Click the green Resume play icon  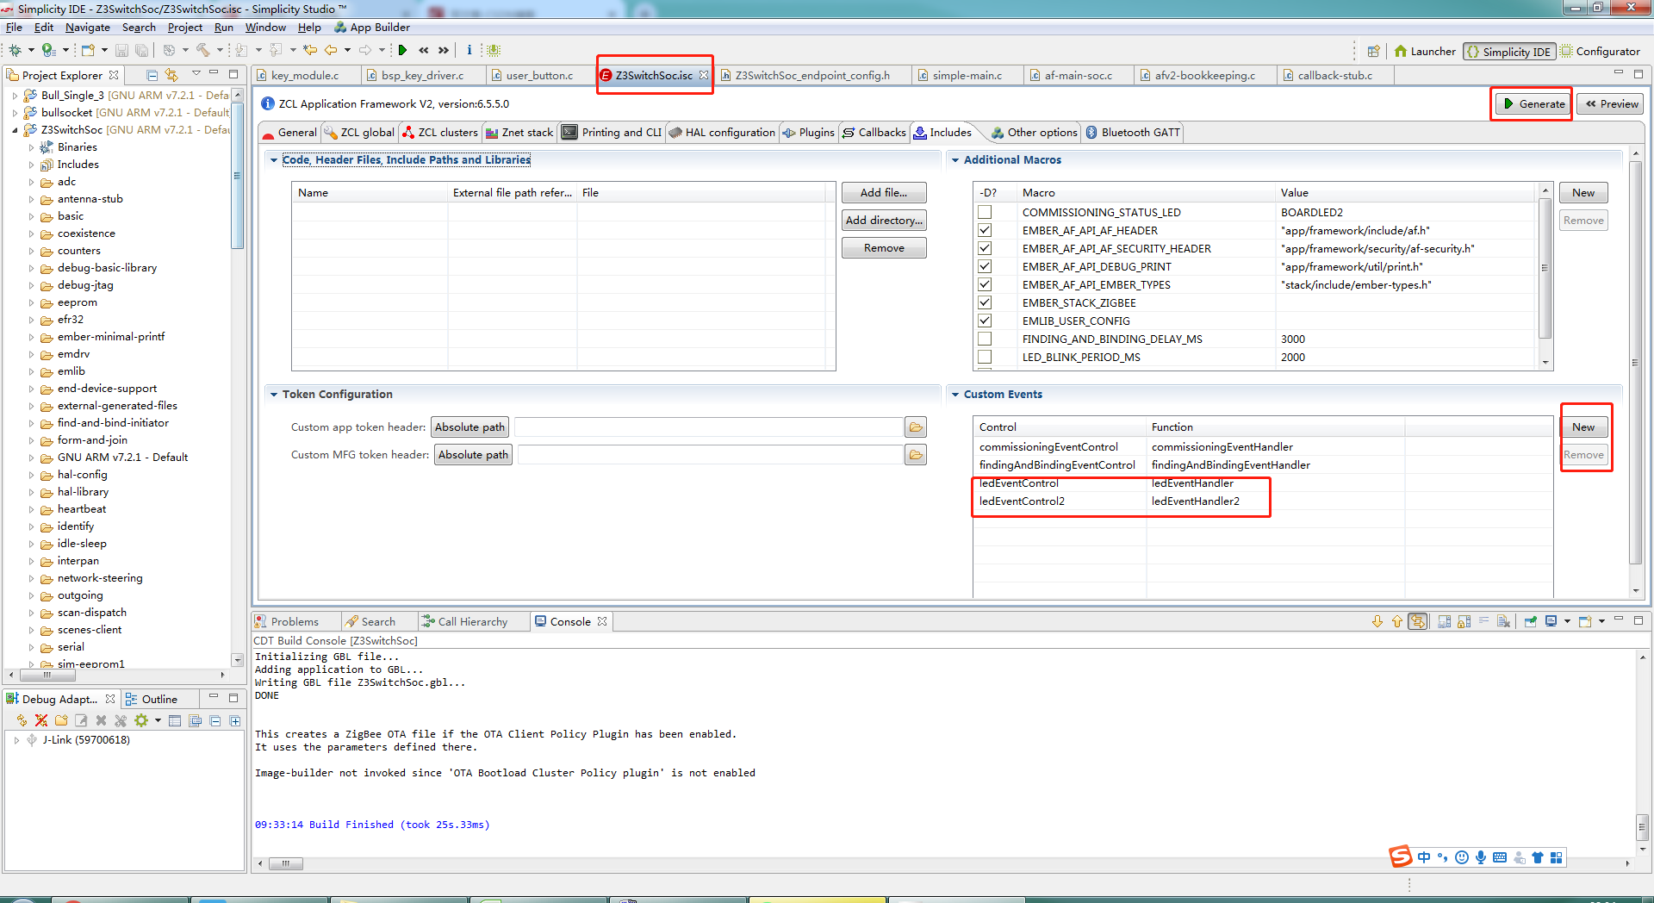(x=402, y=50)
